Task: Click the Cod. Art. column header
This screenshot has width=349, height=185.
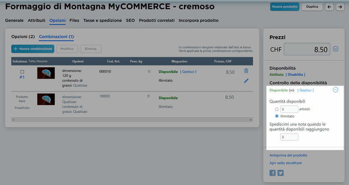Action: 113,61
